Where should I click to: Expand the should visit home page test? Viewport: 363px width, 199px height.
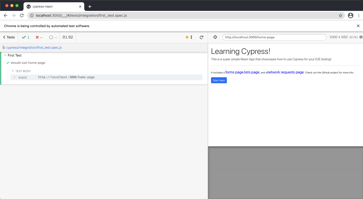pos(28,63)
